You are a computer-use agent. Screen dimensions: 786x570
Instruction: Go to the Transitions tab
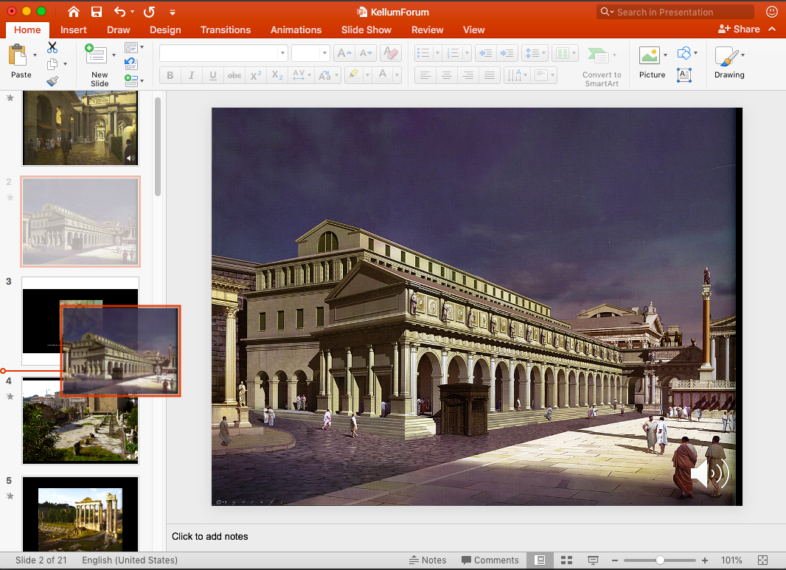(226, 29)
